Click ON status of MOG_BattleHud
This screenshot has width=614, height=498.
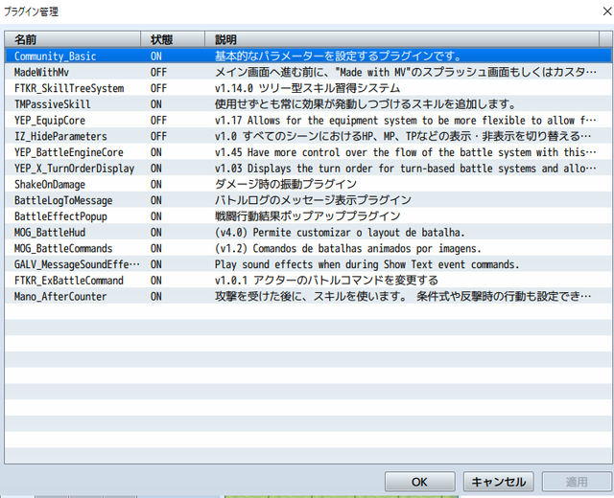[x=155, y=233]
